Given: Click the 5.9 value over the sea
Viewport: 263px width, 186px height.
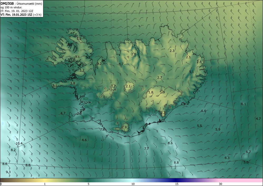Looking at the screenshot, I should [218, 129].
